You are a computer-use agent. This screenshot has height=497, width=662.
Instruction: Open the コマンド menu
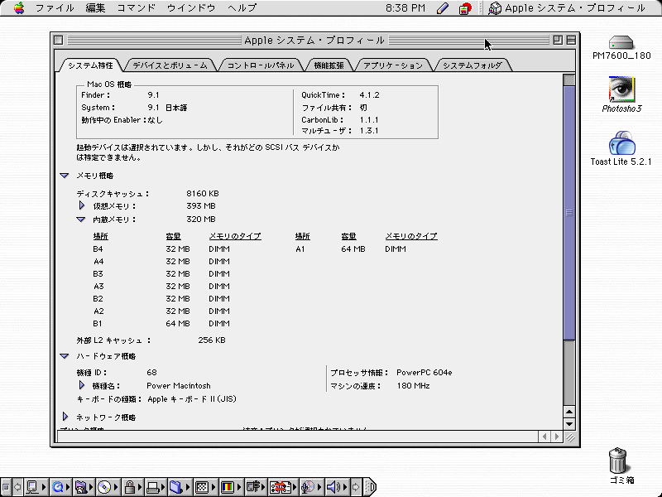coord(137,7)
